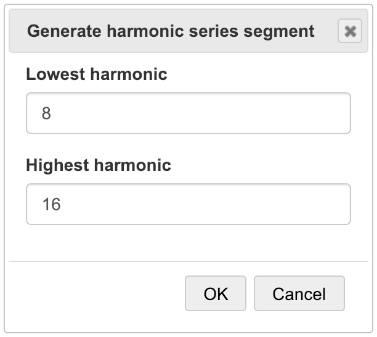Click the 'Generate harmonic series segment' title

[x=171, y=31]
